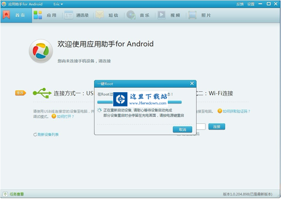Click question mark icon beside 如何打开
This screenshot has height=199, width=281.
tap(54, 116)
